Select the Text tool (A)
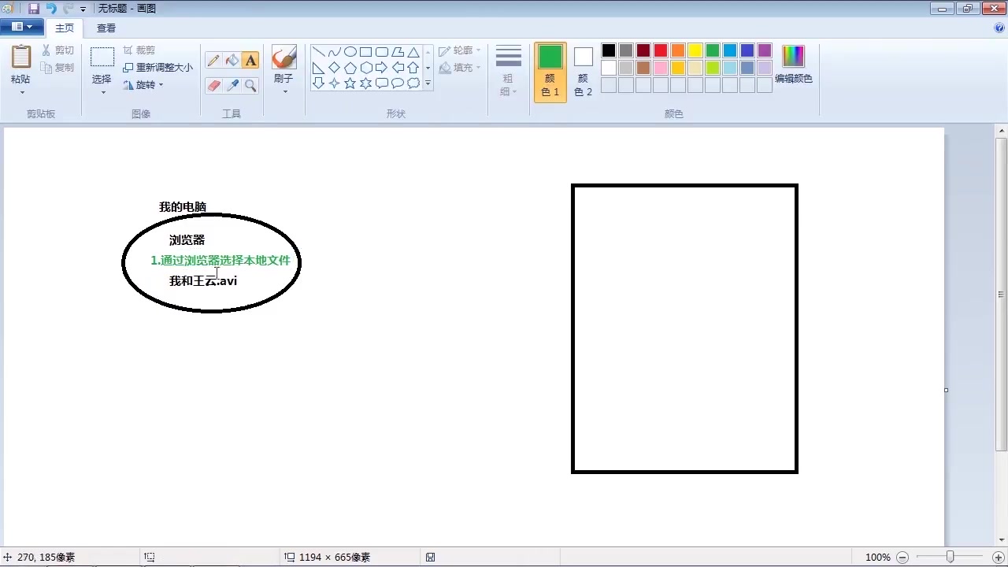This screenshot has width=1008, height=567. [x=250, y=61]
